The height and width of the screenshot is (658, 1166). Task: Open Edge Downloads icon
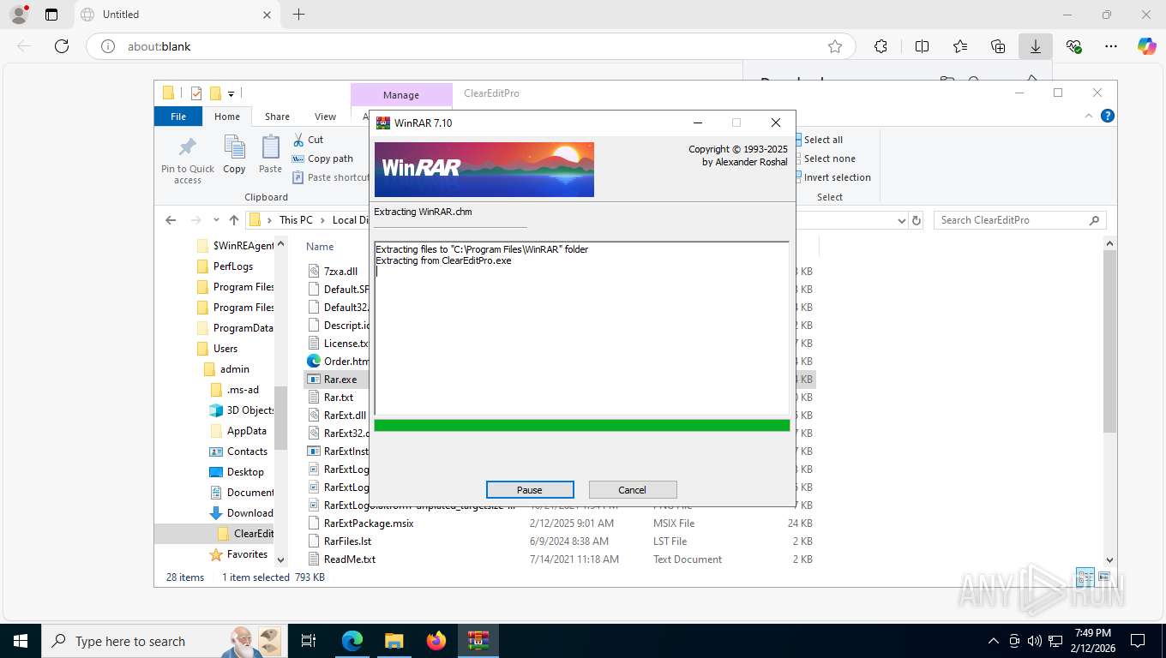[x=1036, y=46]
